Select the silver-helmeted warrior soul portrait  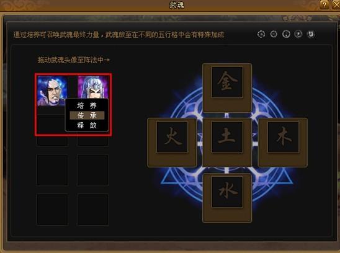(x=93, y=87)
